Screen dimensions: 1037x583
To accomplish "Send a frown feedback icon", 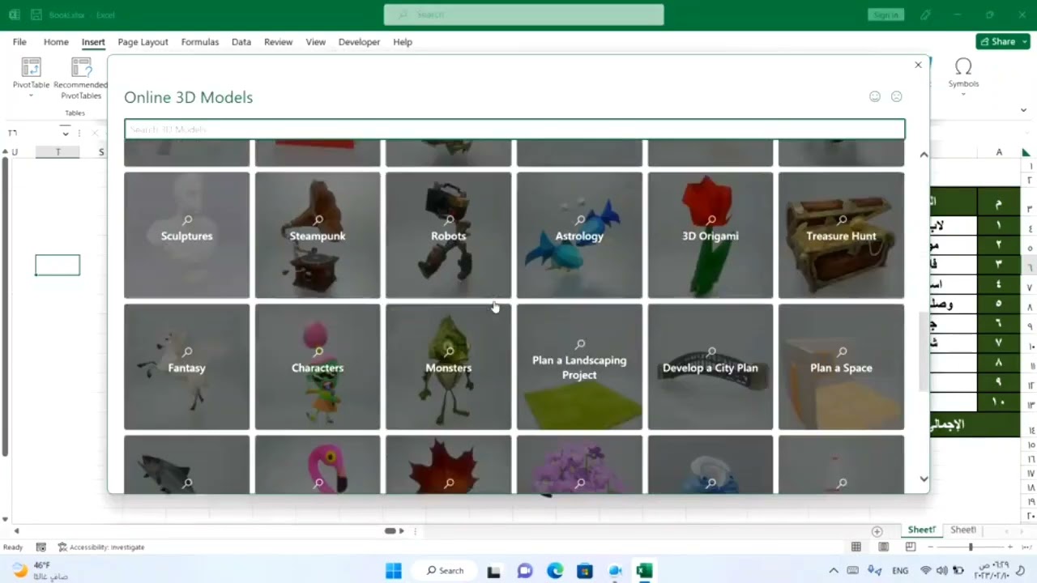I will [897, 96].
